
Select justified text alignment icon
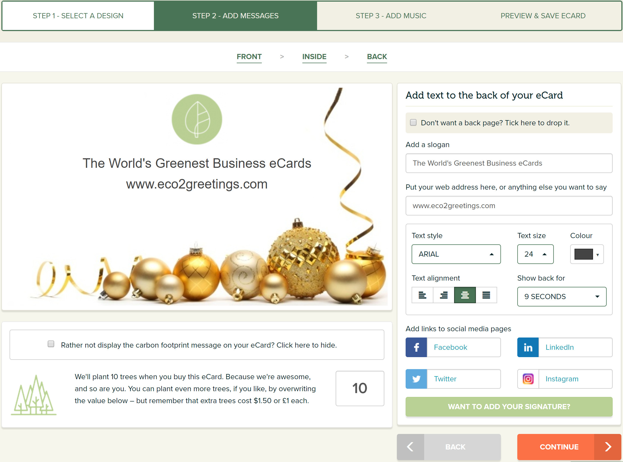pyautogui.click(x=486, y=295)
